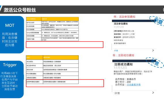Select the 关注成功 cell in Trigger table

(x=35, y=62)
